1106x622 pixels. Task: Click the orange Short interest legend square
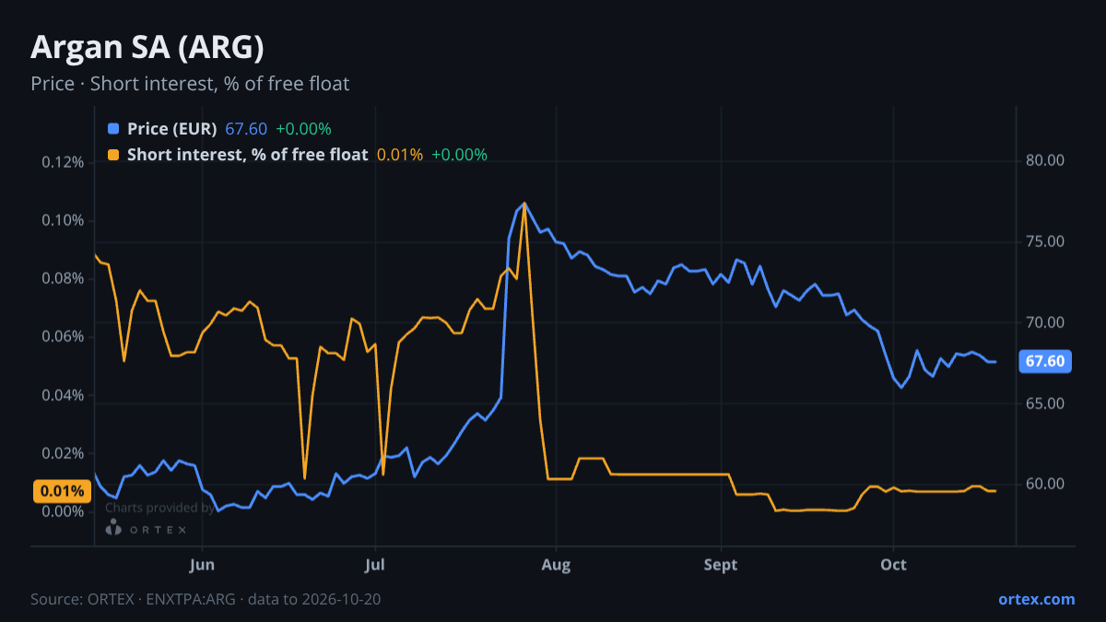click(x=113, y=155)
